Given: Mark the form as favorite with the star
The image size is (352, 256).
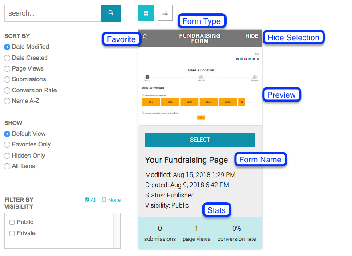Looking at the screenshot, I should 145,36.
